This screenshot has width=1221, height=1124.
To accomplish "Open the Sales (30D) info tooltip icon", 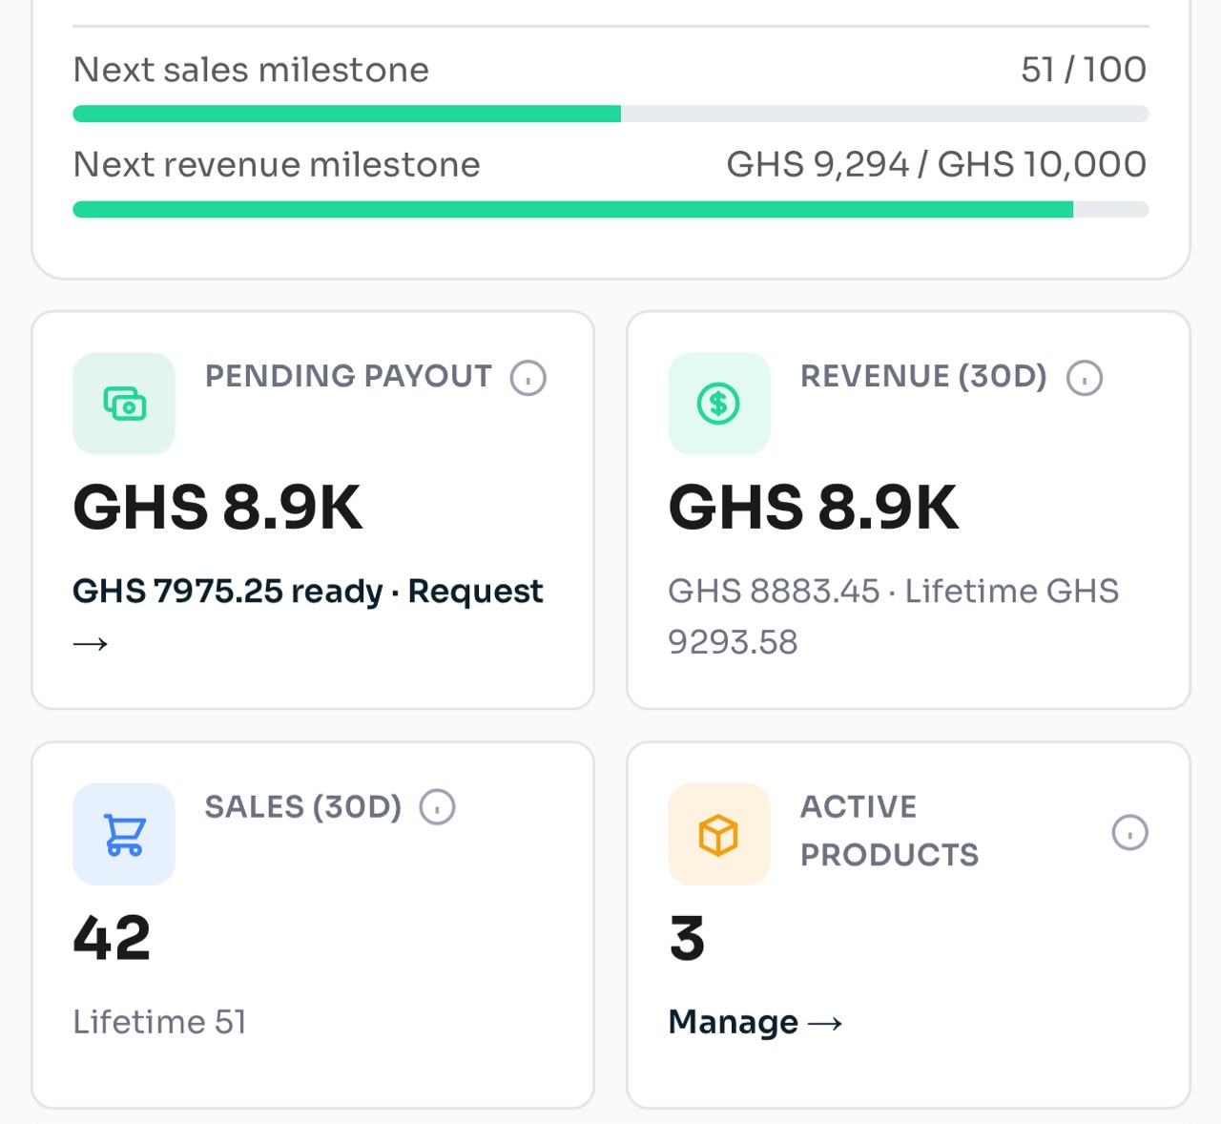I will point(438,808).
